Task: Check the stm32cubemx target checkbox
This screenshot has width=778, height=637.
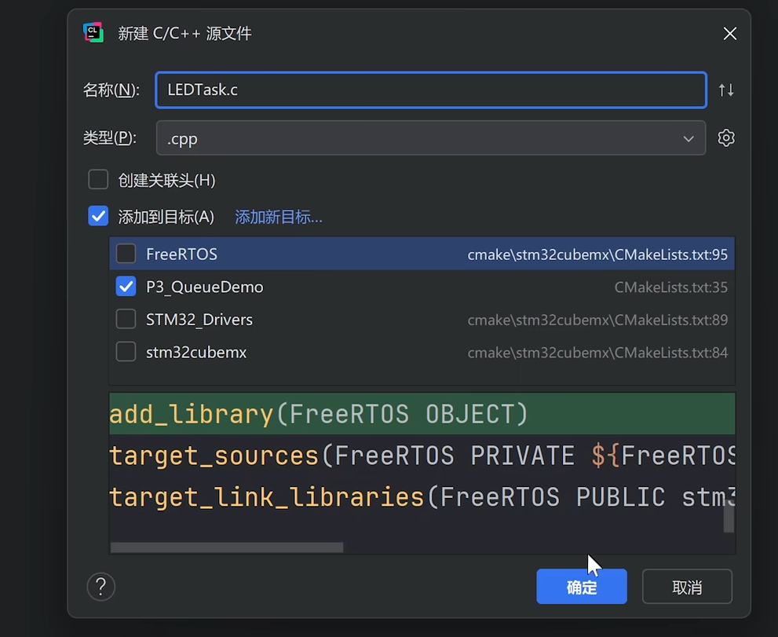Action: pyautogui.click(x=126, y=352)
